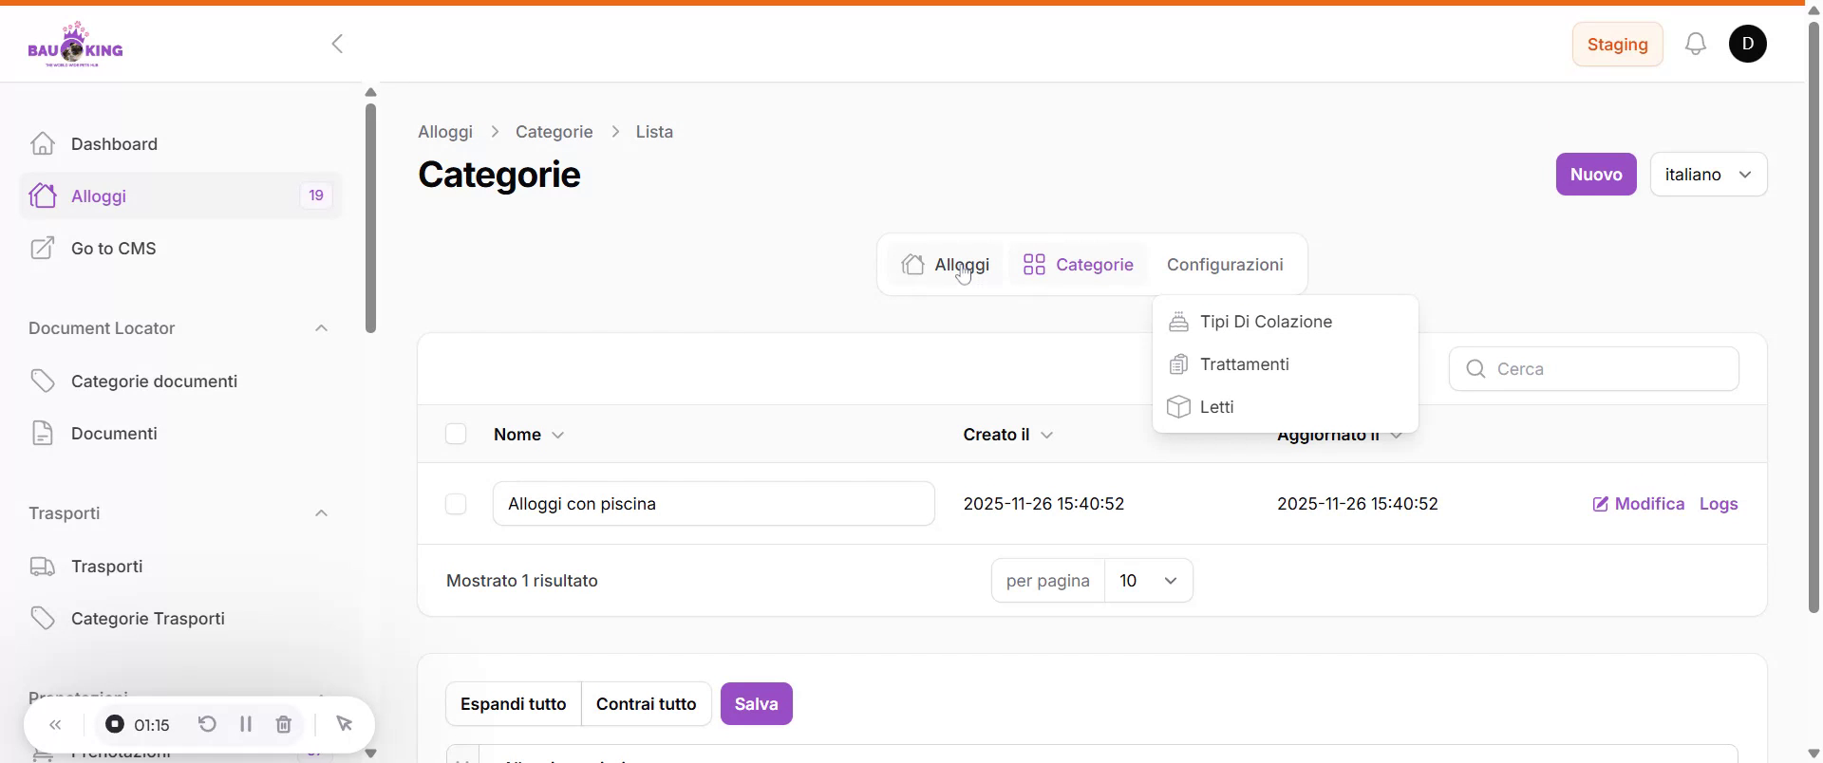Pause the screen recording
1823x763 pixels.
coord(246,725)
